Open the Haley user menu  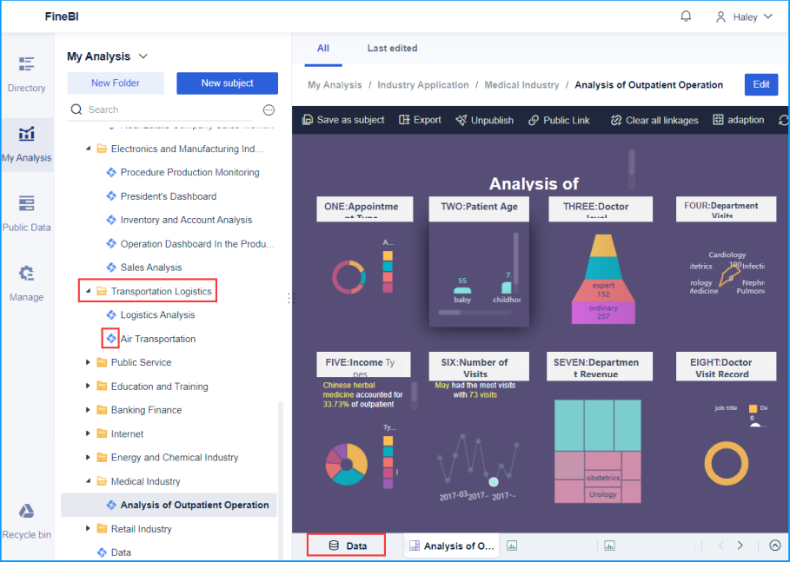coord(745,16)
